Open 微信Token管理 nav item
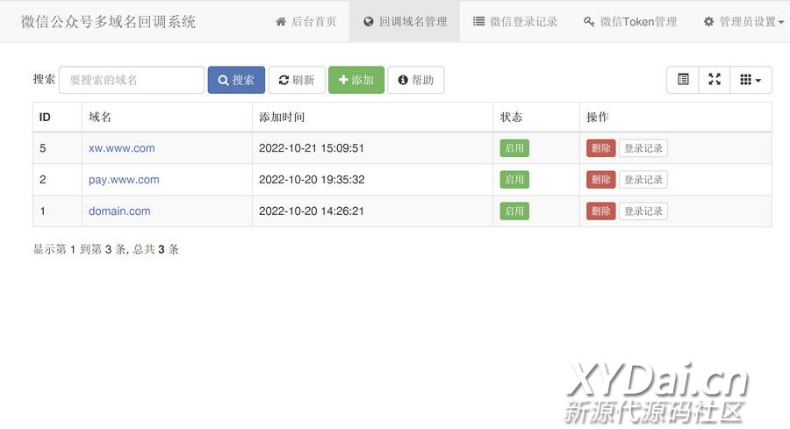Image resolution: width=790 pixels, height=429 pixels. click(x=629, y=21)
